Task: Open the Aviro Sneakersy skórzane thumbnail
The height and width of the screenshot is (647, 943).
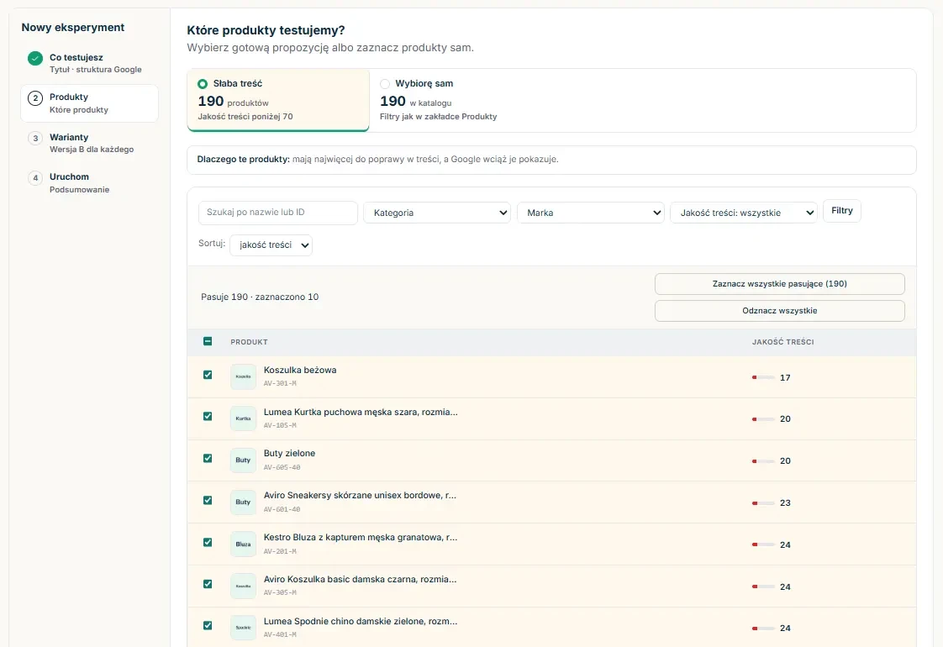Action: tap(243, 502)
